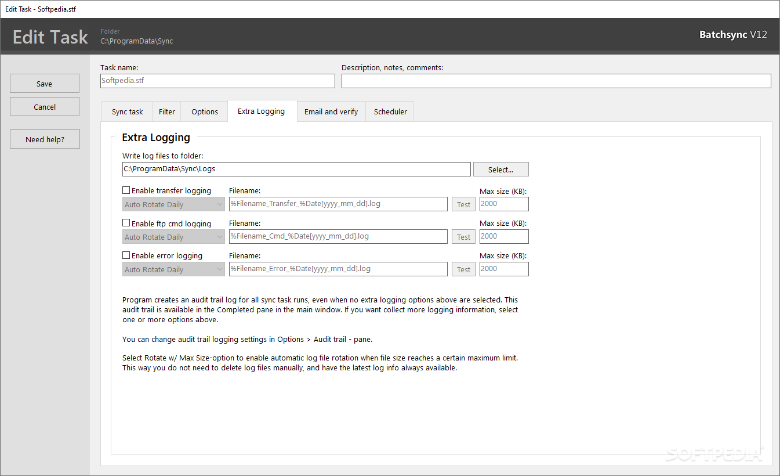Enable error logging checkbox

coord(126,255)
